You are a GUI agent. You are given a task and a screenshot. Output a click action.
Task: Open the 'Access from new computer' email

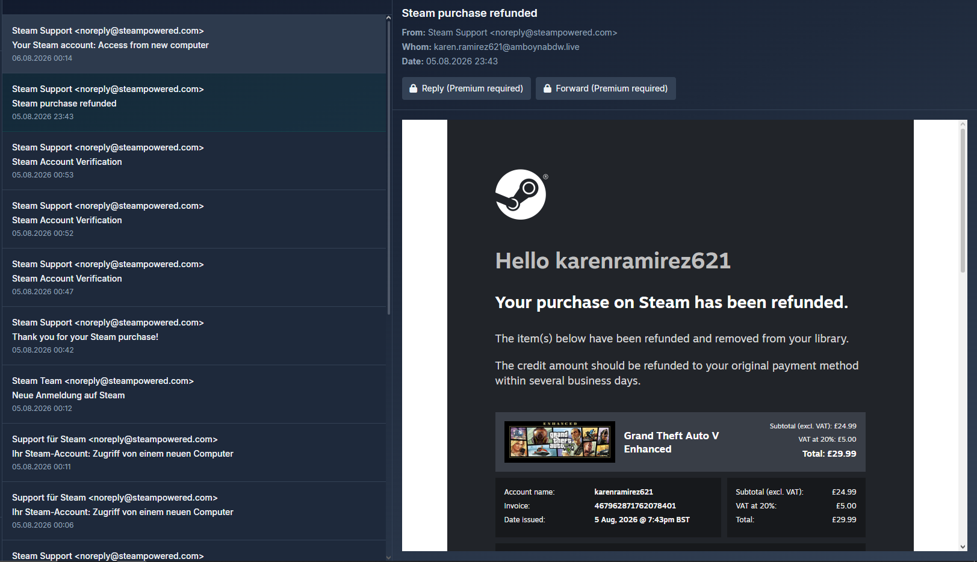[x=194, y=45]
